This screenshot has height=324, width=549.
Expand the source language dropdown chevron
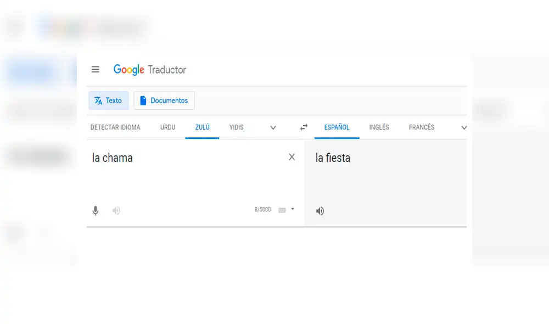pos(273,127)
